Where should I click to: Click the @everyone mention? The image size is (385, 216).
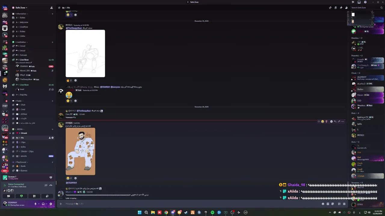point(115,87)
